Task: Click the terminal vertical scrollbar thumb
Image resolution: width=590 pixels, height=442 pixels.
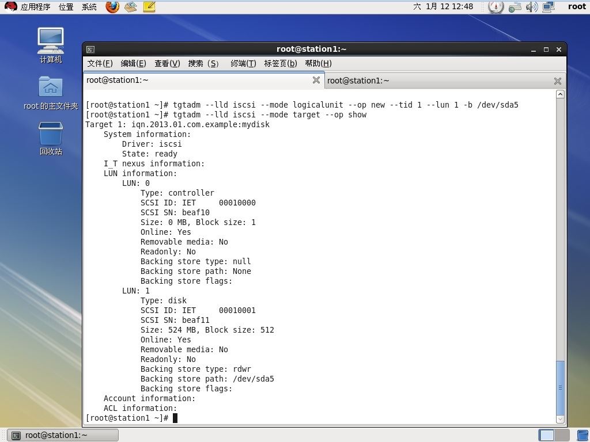Action: point(560,387)
